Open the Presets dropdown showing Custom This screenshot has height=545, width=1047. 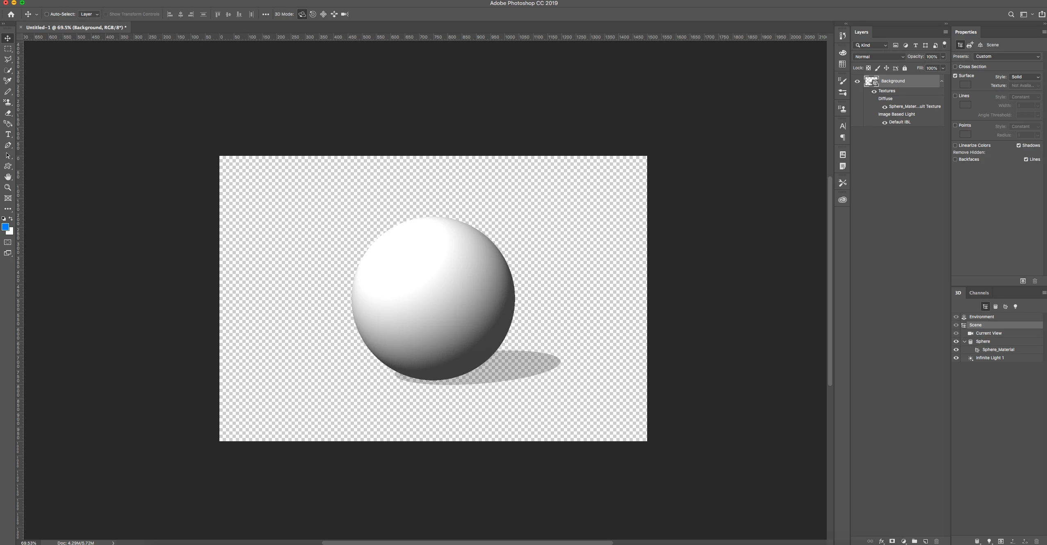(x=1007, y=57)
